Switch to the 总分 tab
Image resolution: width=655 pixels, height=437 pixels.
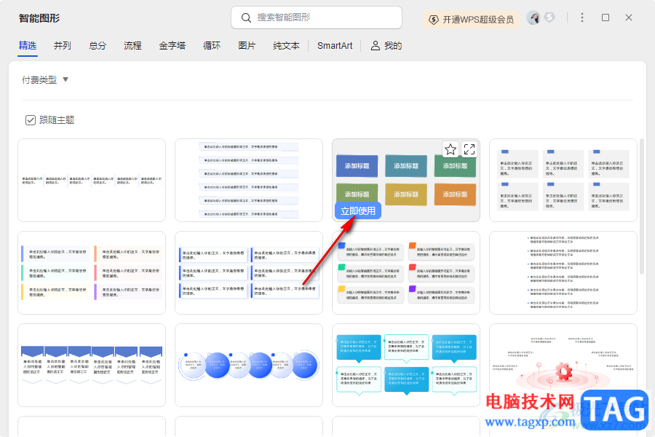pos(98,46)
